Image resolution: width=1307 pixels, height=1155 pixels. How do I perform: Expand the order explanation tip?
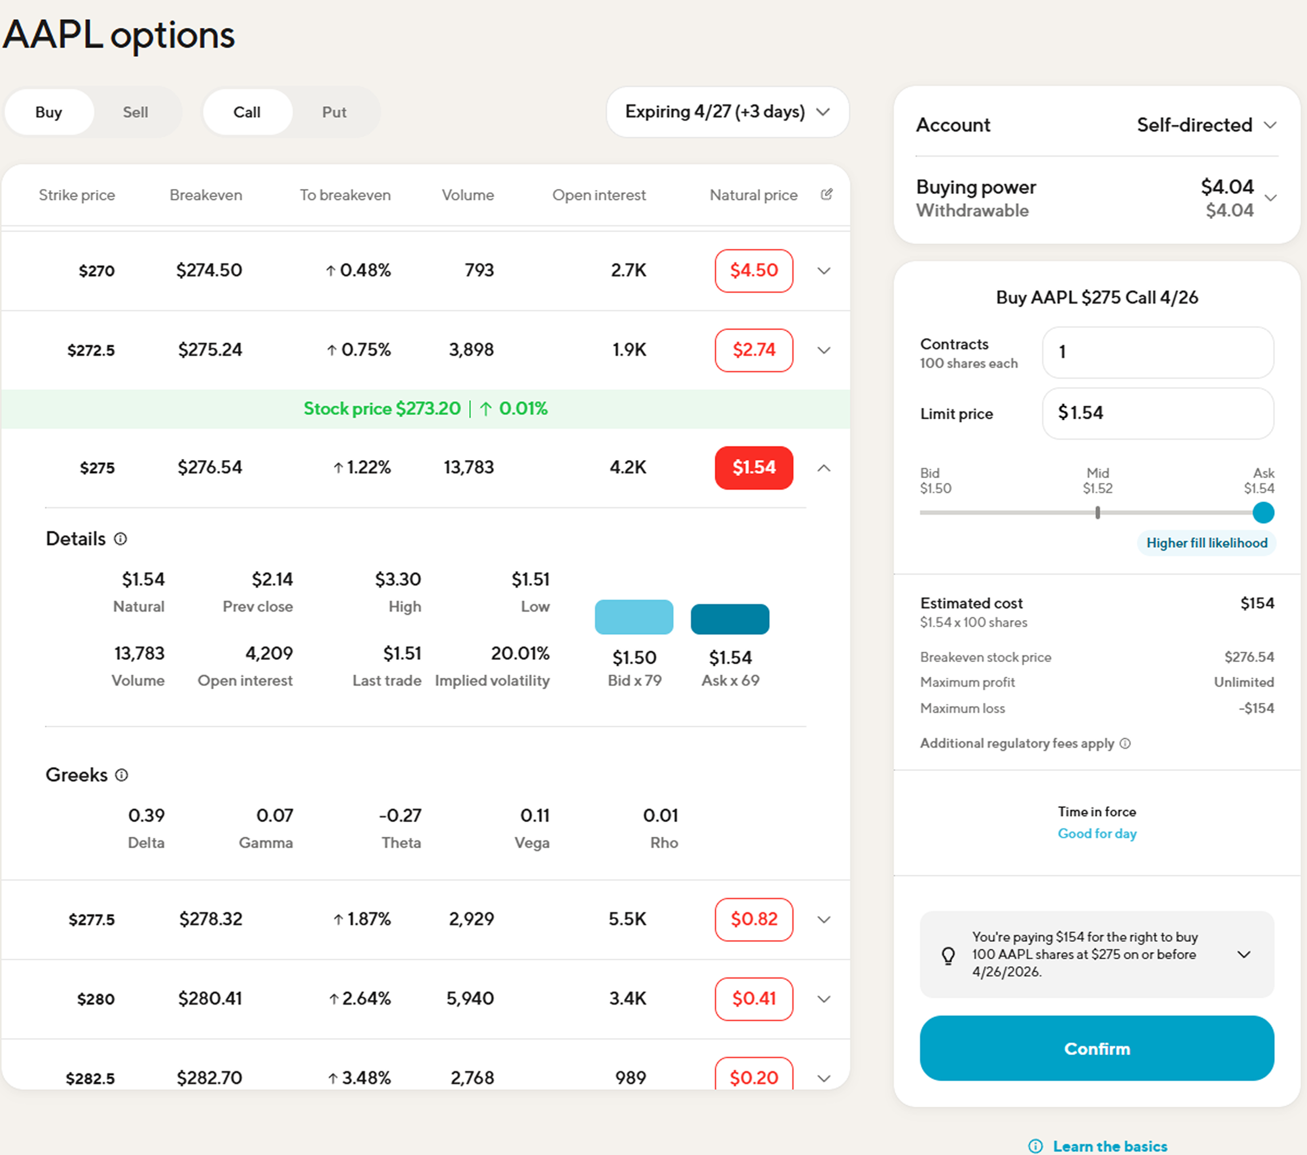(1243, 954)
